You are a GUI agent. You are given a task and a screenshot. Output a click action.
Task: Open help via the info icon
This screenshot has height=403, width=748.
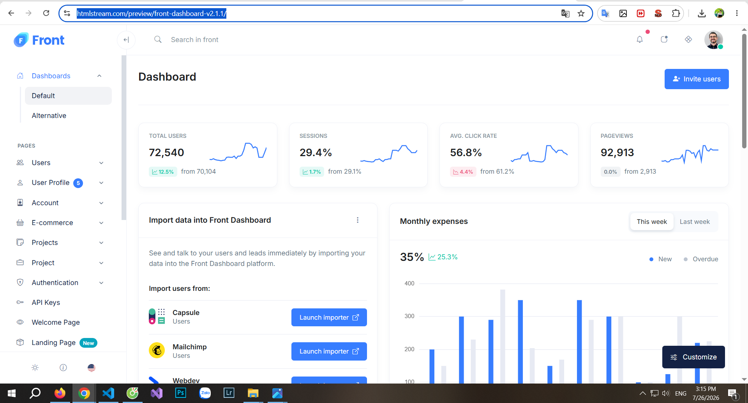pos(63,368)
